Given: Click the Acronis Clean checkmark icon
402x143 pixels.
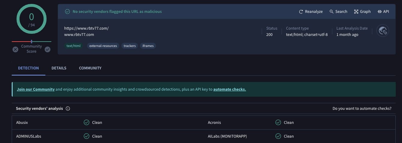Looking at the screenshot, I should tap(278, 122).
